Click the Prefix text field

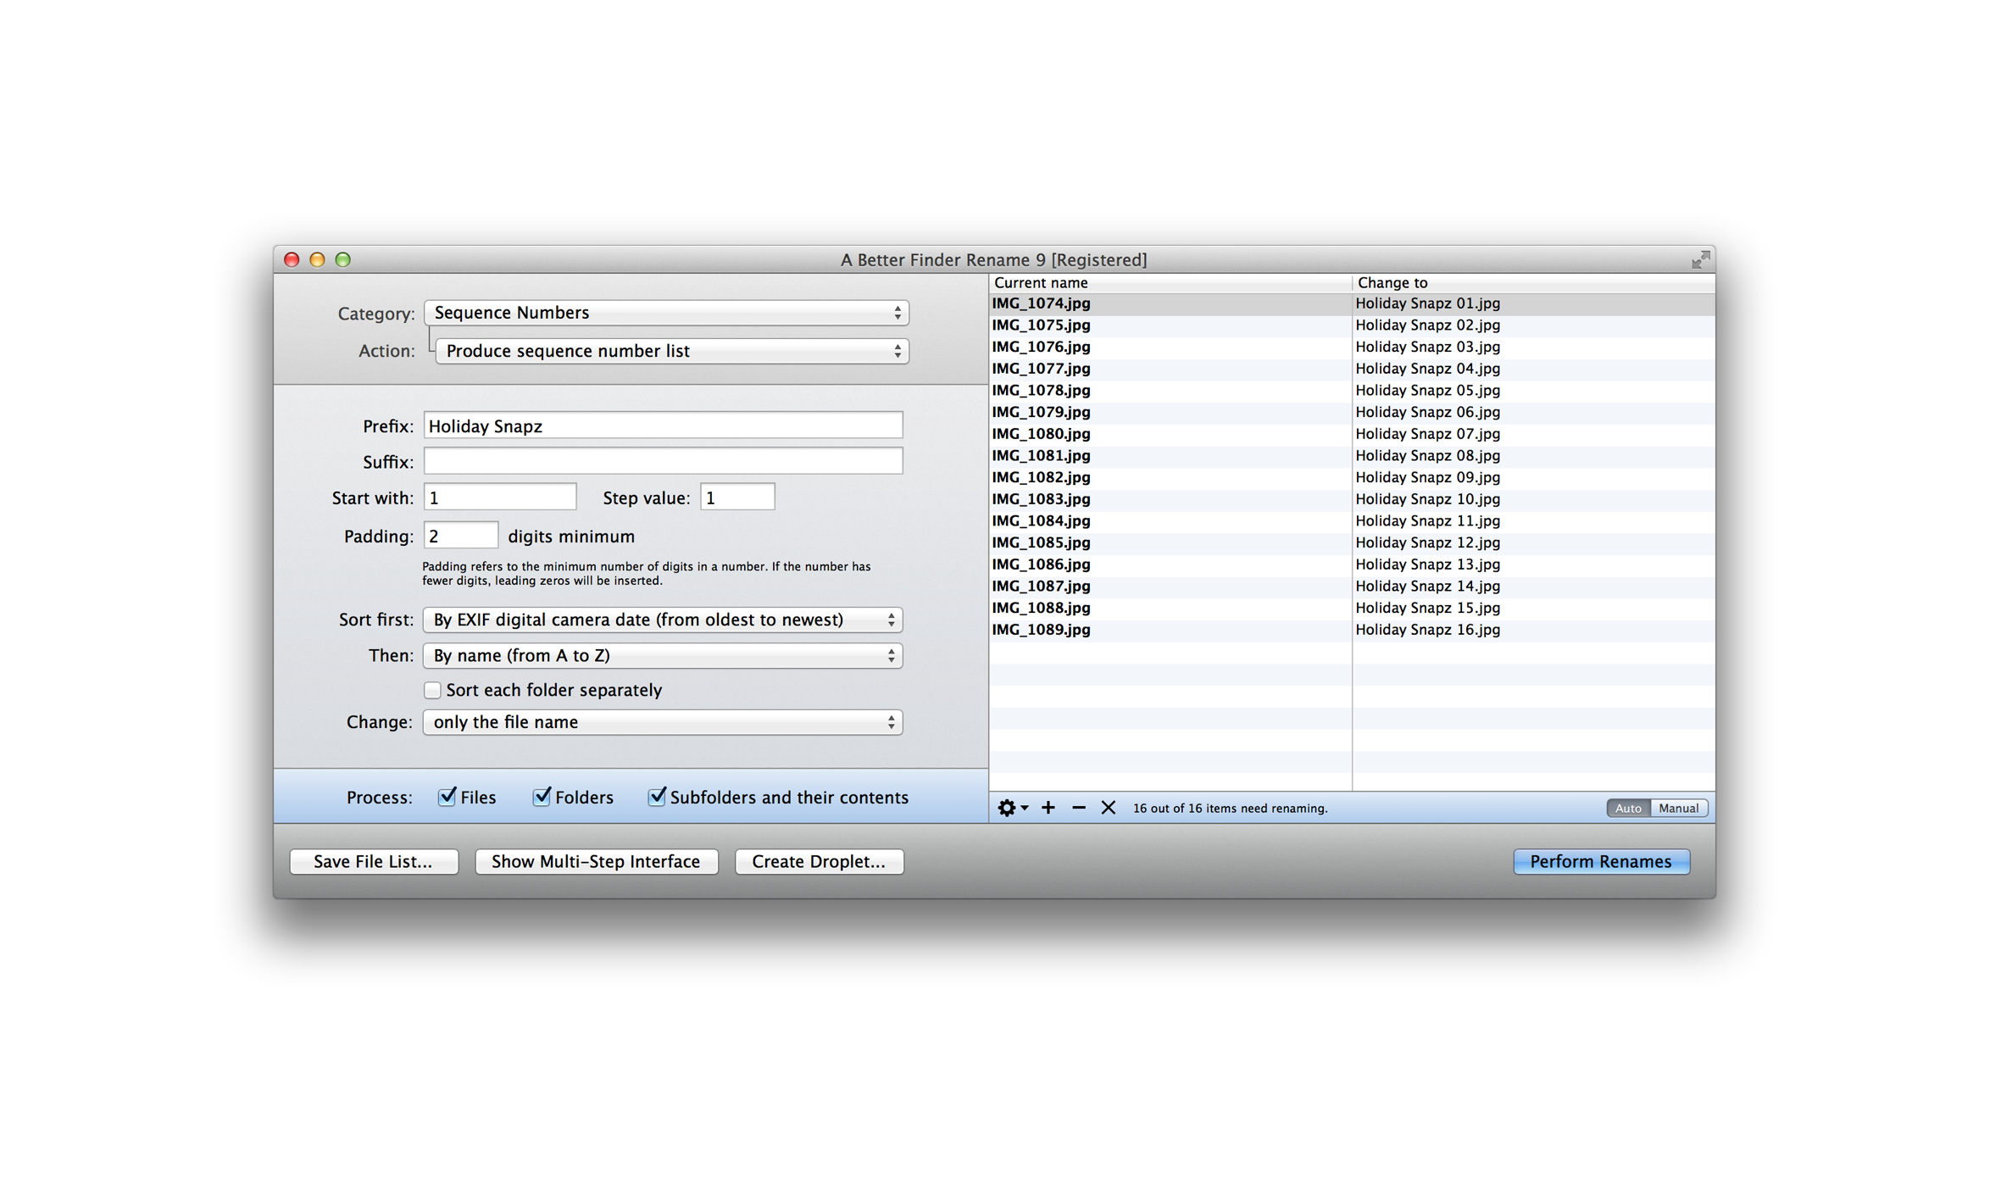663,425
